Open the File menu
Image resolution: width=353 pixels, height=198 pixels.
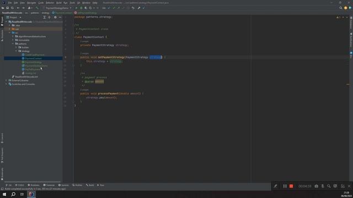coord(10,3)
